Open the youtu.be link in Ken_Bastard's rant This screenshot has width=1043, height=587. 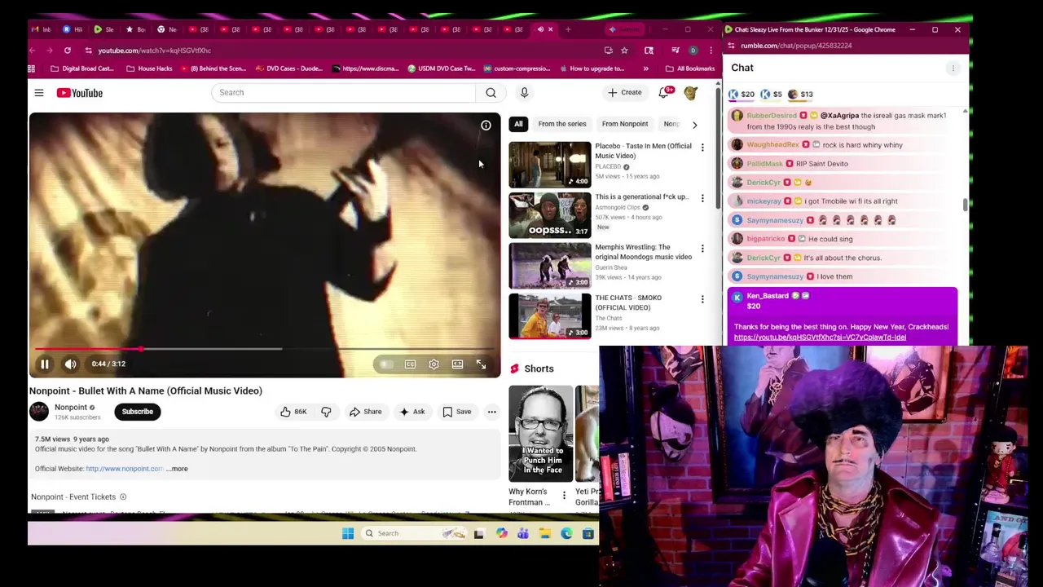point(820,337)
